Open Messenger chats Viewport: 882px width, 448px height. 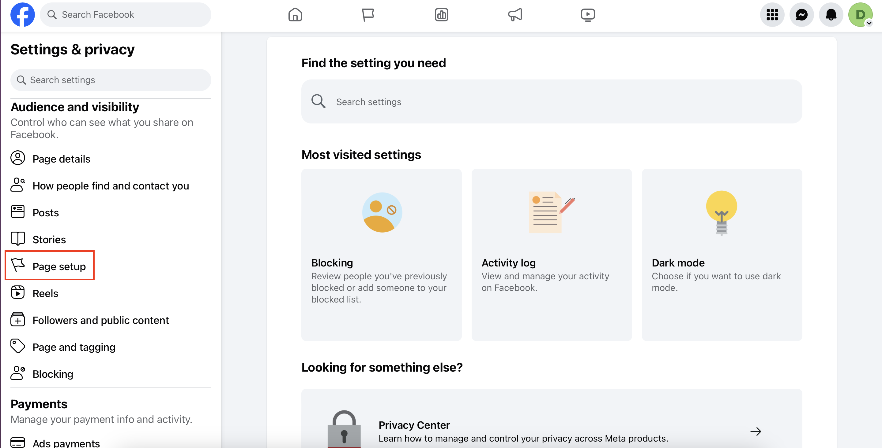(801, 15)
